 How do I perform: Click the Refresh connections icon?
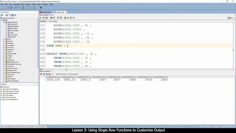[x=7, y=15]
